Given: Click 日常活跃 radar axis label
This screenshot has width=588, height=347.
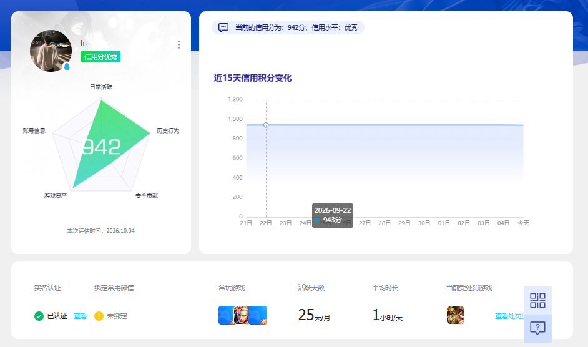Looking at the screenshot, I should (x=101, y=87).
